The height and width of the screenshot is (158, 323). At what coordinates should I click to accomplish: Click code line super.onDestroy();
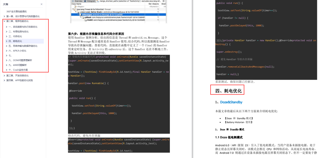pyautogui.click(x=229, y=52)
